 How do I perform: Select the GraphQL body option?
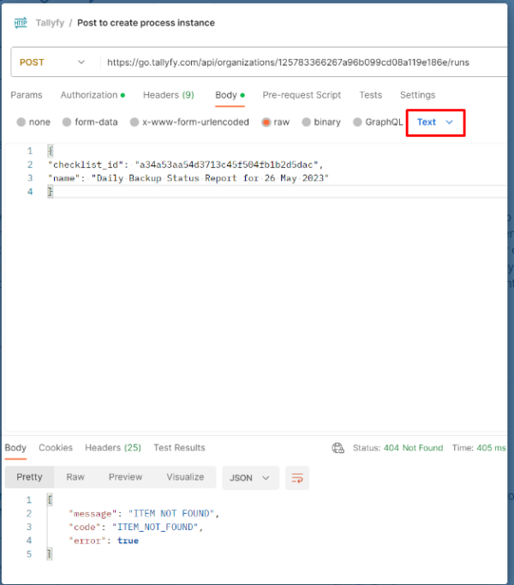coord(378,122)
